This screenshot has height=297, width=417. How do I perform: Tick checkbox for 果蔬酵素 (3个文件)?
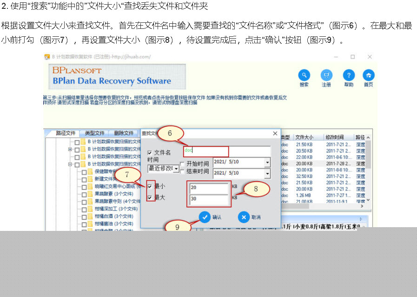point(84,195)
